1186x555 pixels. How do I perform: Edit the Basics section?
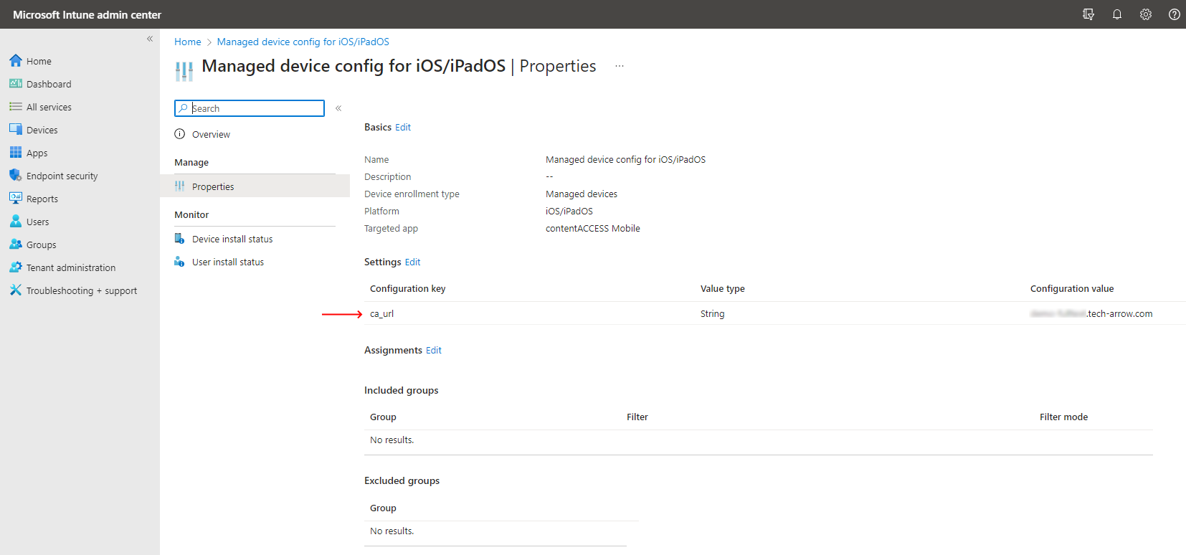coord(403,127)
